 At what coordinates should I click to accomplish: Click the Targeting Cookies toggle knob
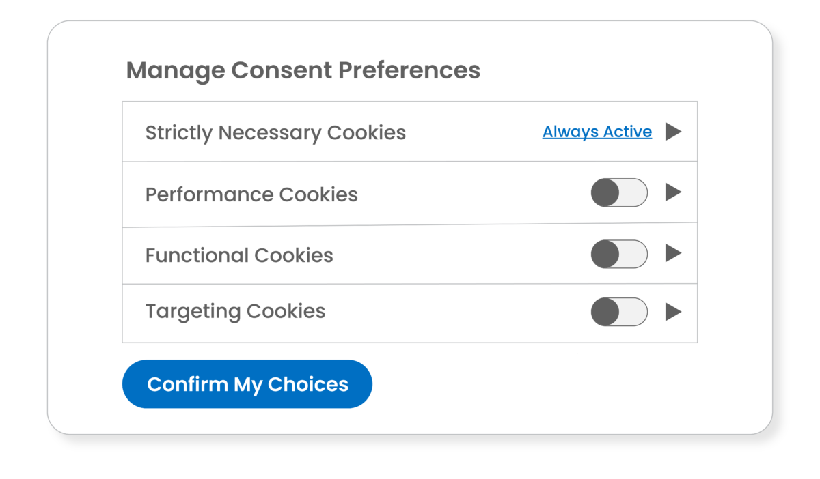coord(605,312)
